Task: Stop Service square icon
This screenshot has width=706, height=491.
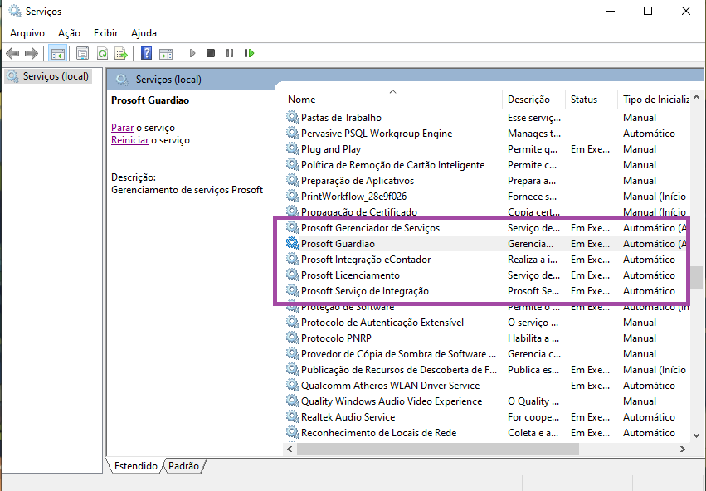Action: click(210, 54)
